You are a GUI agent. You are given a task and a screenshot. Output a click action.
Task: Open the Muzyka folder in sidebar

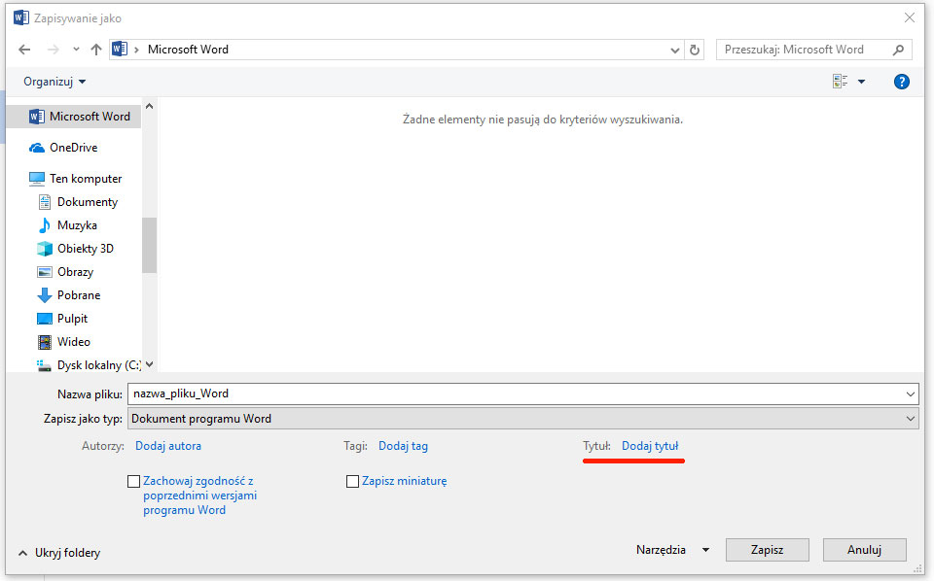coord(77,225)
